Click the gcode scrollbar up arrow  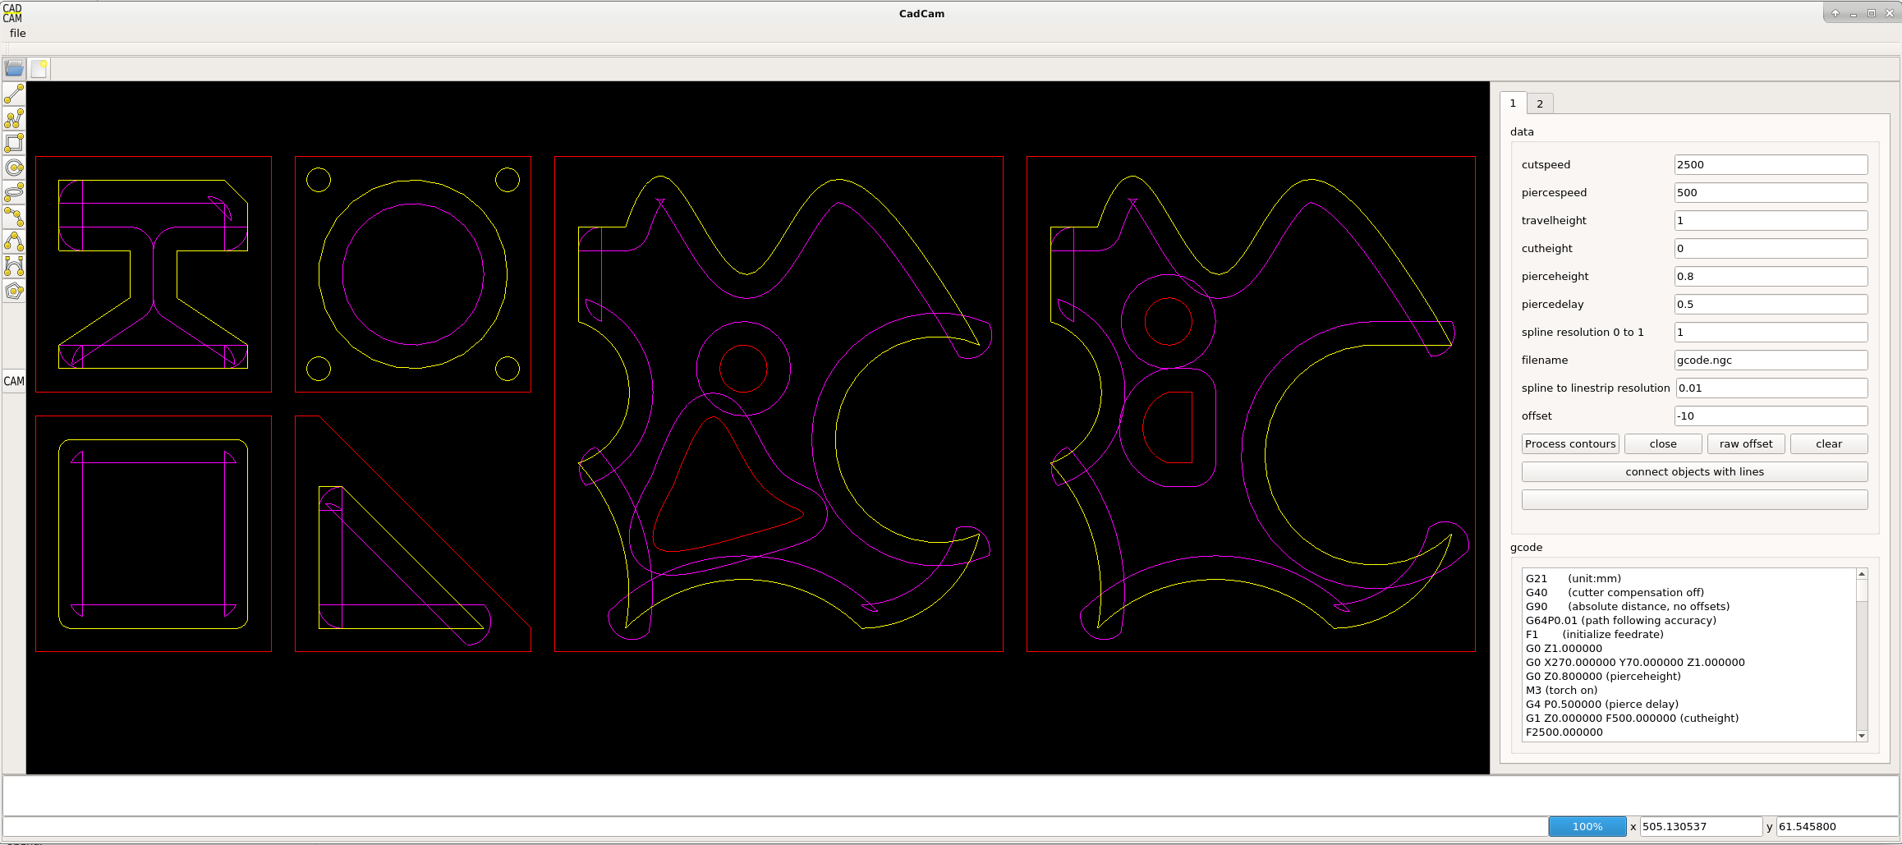point(1862,574)
